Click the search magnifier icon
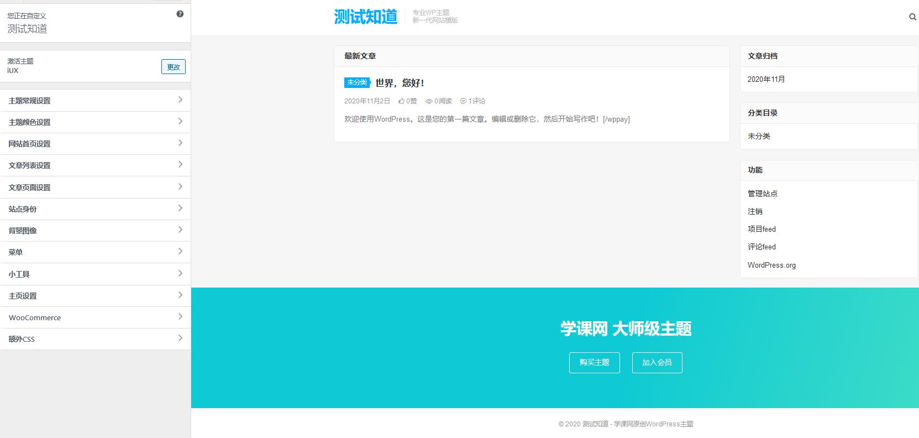Screen dimensions: 919x438 [x=912, y=17]
